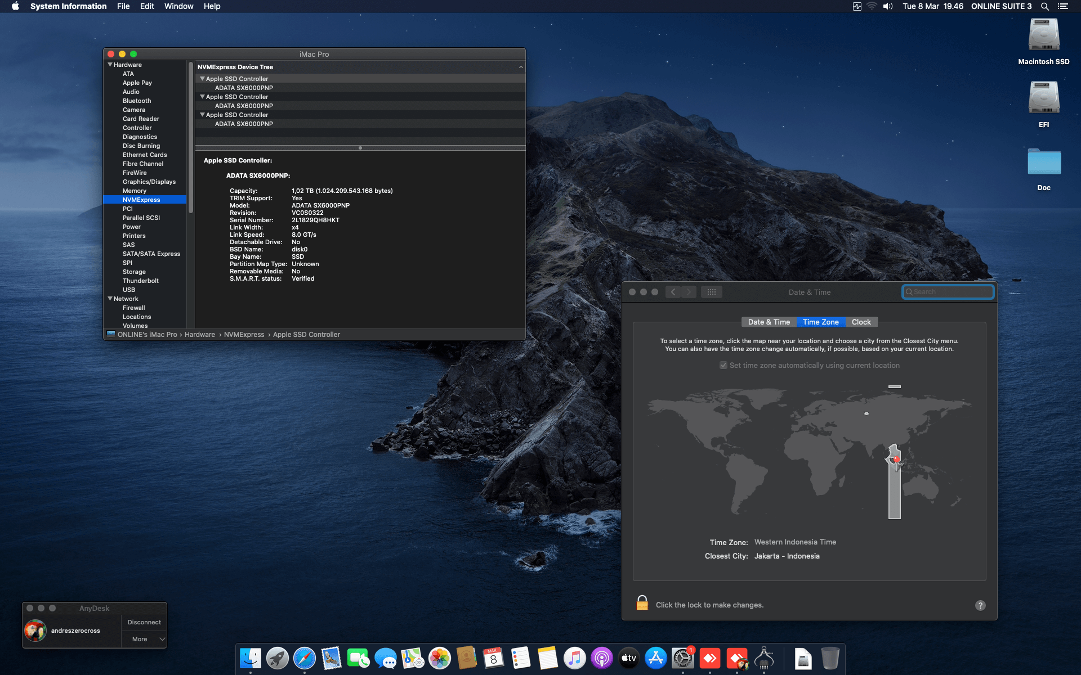This screenshot has width=1081, height=675.
Task: Collapse the first Apple SSD Controller row
Action: pos(202,79)
